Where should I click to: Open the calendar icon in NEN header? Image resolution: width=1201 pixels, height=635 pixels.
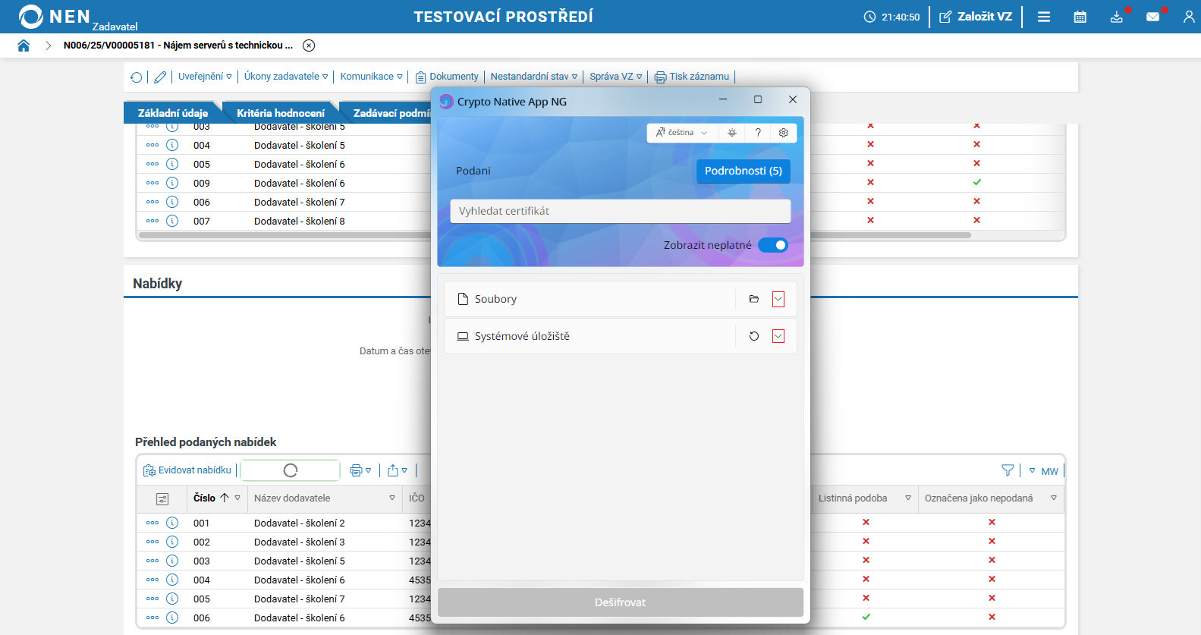click(1080, 17)
